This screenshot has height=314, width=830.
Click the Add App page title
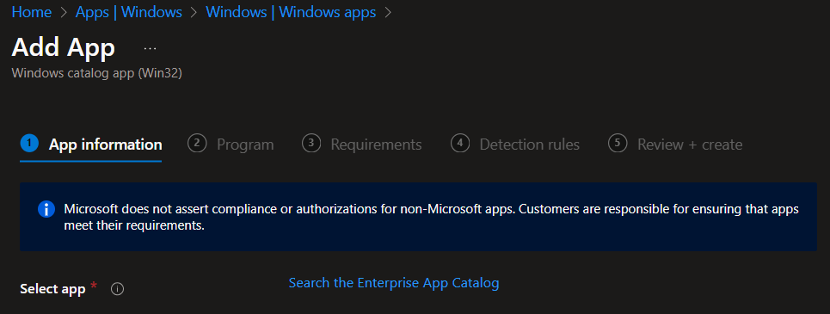pos(63,47)
